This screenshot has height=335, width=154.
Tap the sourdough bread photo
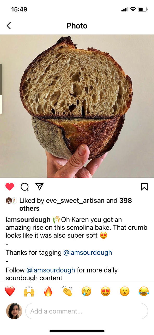click(77, 106)
